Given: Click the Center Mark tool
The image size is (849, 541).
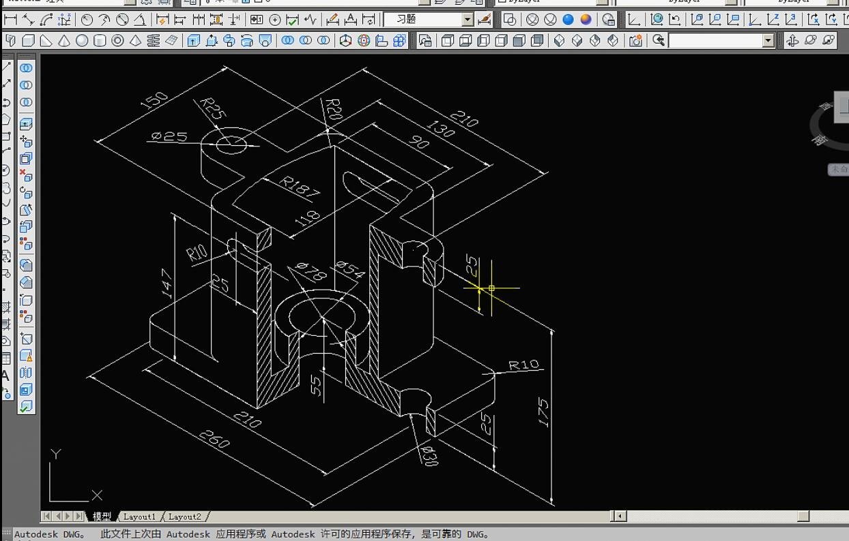Looking at the screenshot, I should point(275,20).
